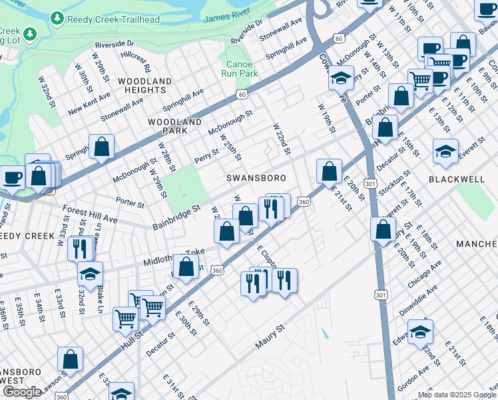Click the Maury St label at the bottom center
Image resolution: width=498 pixels, height=400 pixels.
pyautogui.click(x=270, y=337)
